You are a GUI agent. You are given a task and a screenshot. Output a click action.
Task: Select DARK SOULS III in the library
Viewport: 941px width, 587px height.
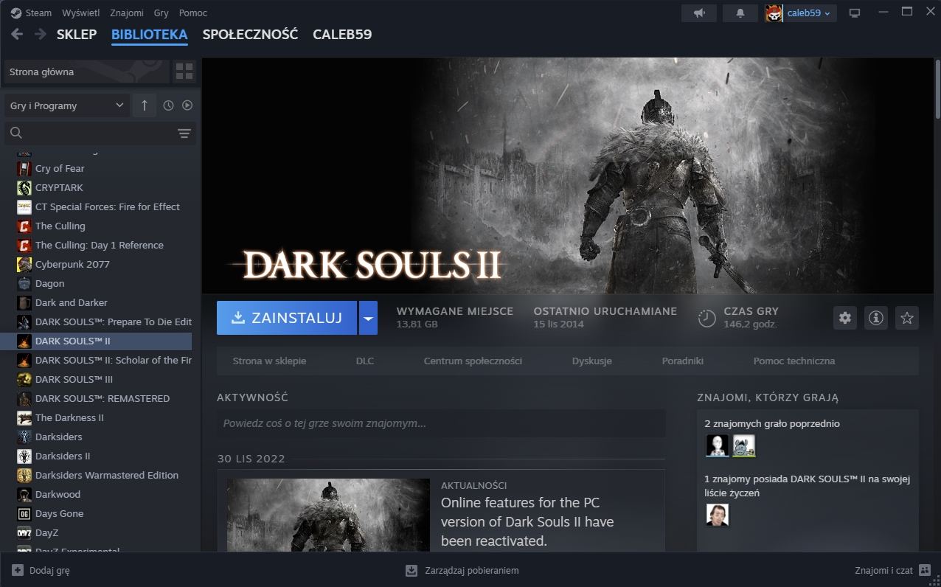tap(74, 379)
